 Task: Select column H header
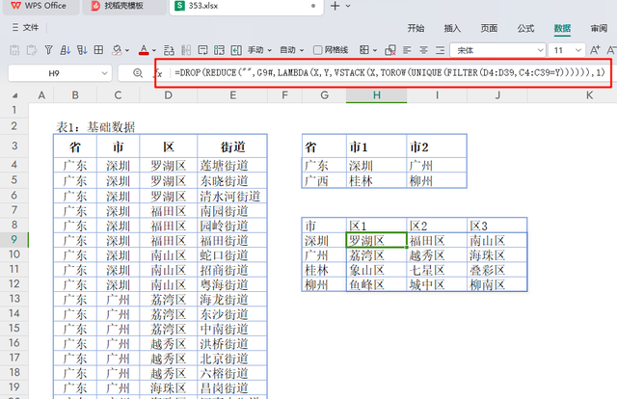(x=377, y=95)
